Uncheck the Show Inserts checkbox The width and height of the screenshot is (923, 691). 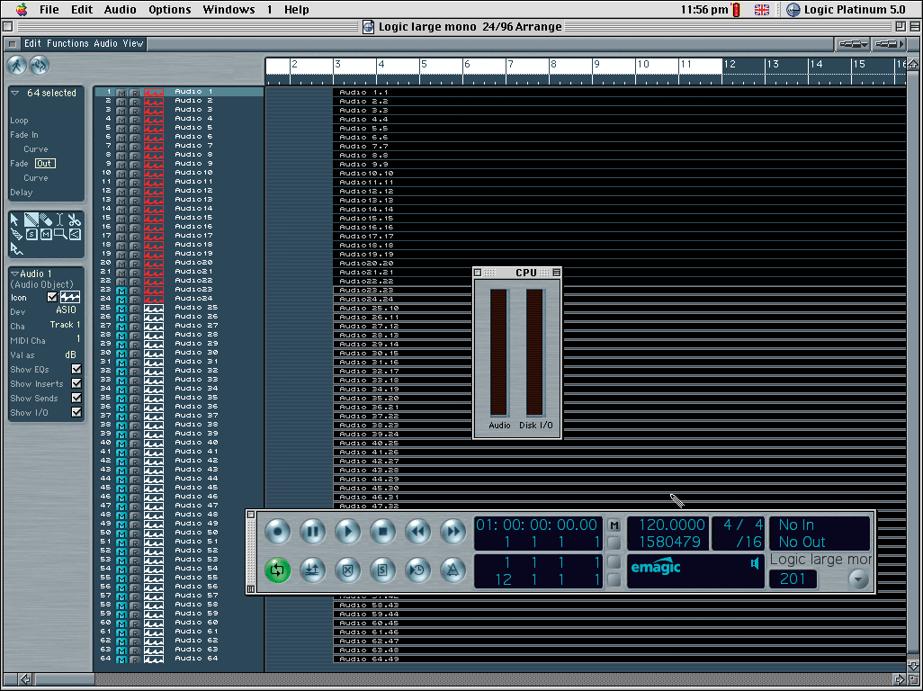tap(76, 383)
